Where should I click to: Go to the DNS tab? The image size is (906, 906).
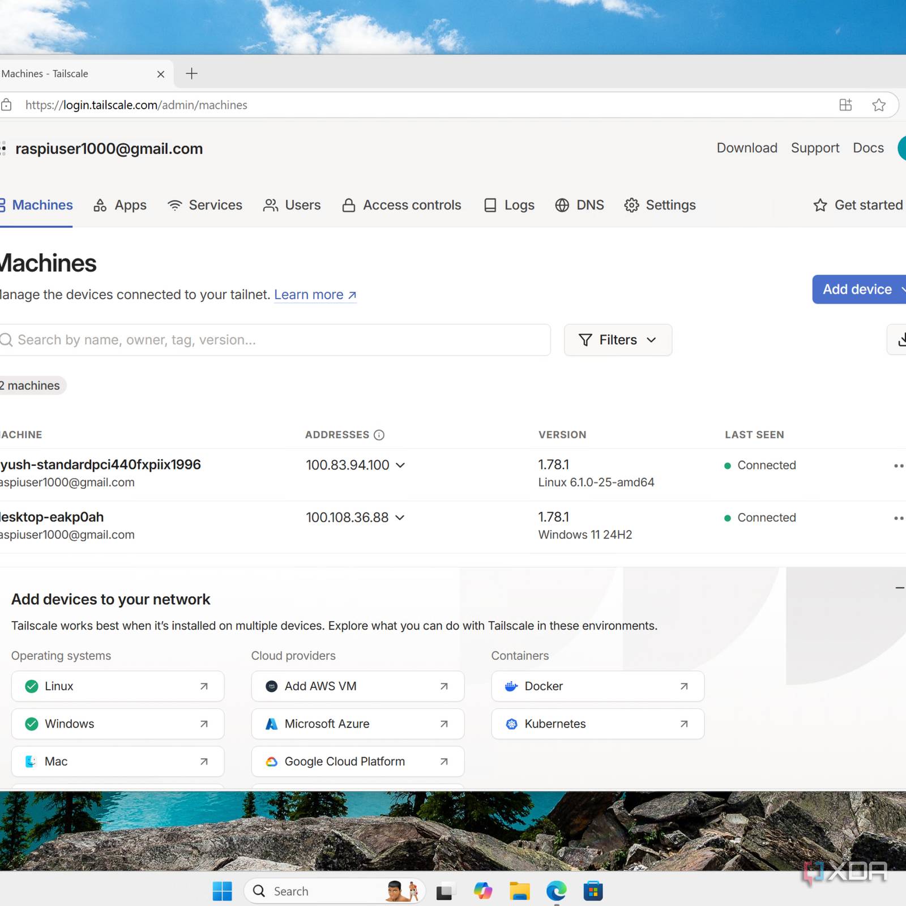(x=580, y=205)
